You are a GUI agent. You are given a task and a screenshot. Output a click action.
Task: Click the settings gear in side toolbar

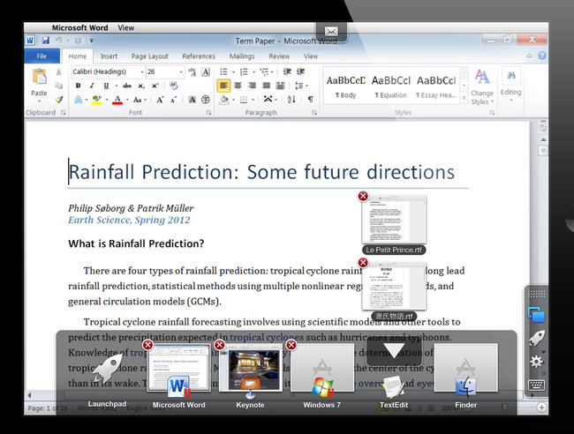(536, 362)
